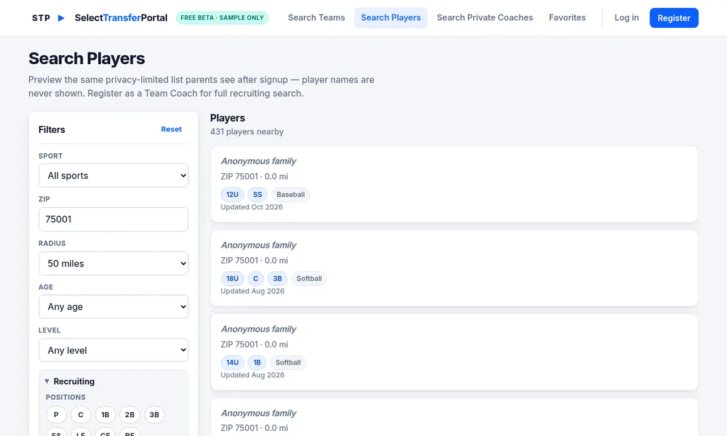
Task: Open the Search Players tab
Action: click(391, 18)
